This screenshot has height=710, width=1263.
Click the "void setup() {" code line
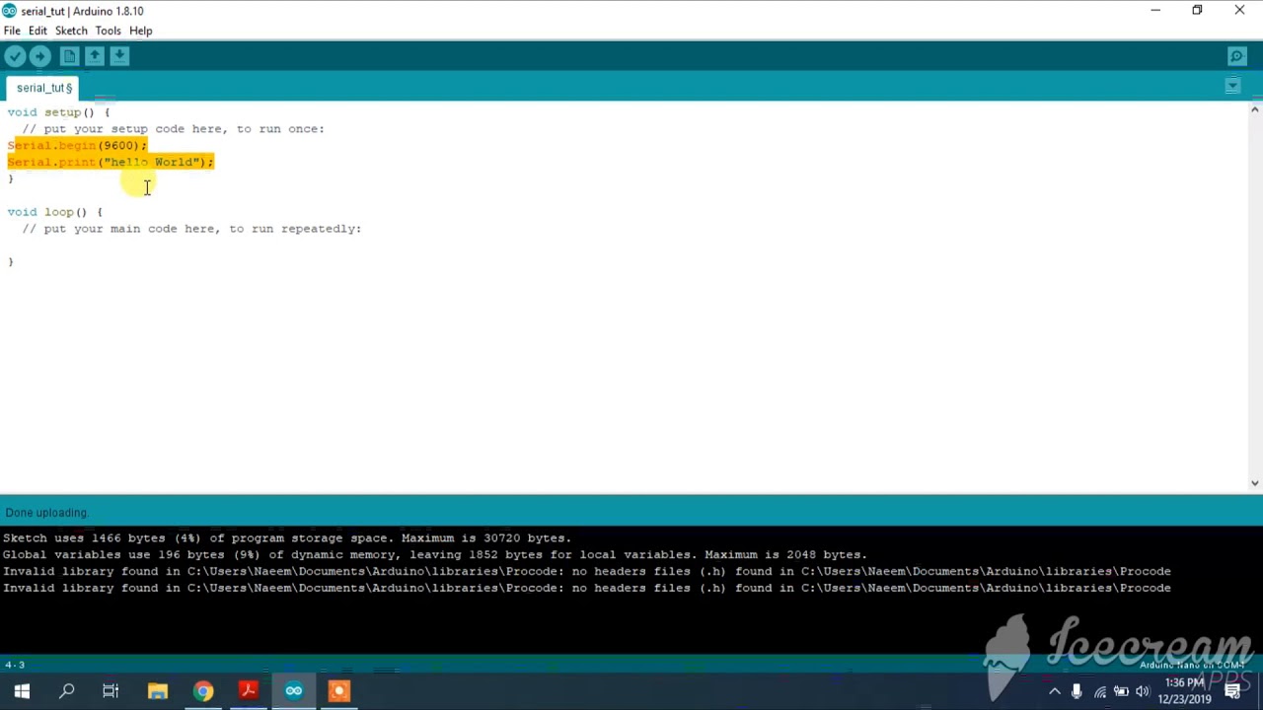59,112
